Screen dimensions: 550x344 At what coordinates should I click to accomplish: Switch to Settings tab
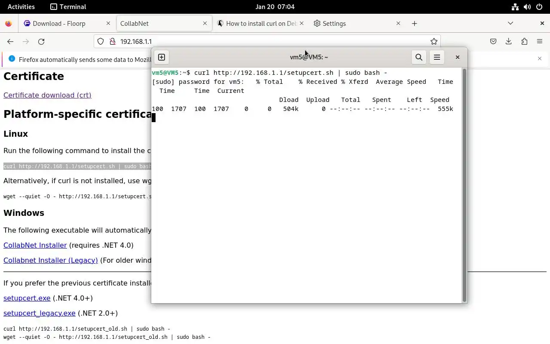[357, 23]
